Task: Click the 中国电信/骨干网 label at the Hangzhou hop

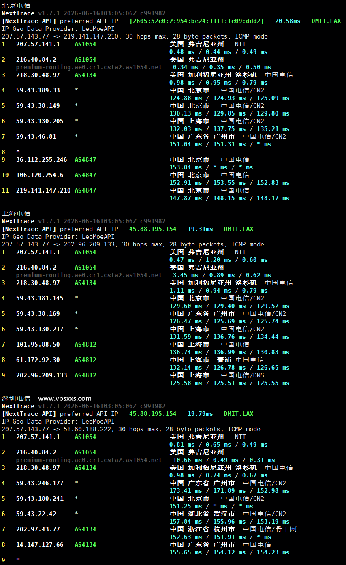Action: pos(270,529)
